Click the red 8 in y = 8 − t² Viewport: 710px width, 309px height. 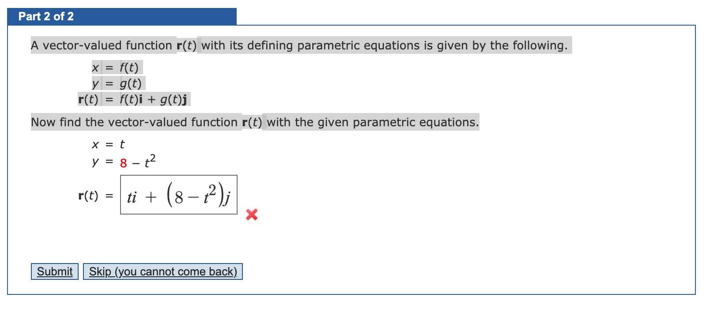[123, 164]
